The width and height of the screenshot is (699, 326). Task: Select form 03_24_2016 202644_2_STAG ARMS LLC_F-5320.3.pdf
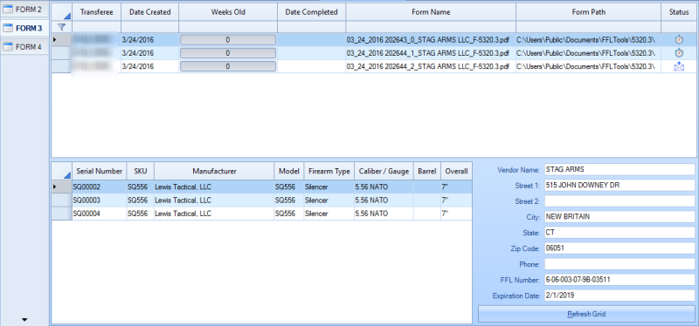431,67
